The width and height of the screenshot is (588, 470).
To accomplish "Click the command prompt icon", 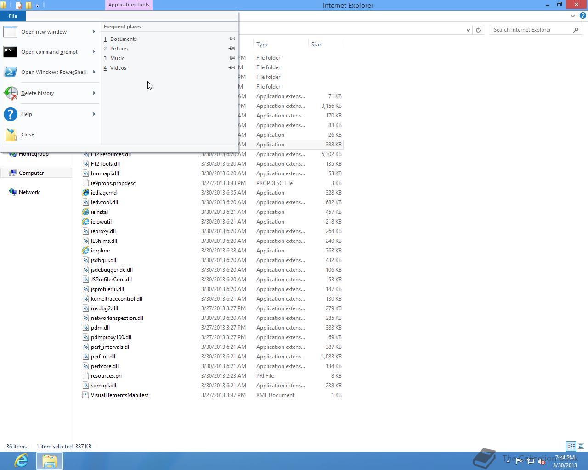I will (10, 52).
